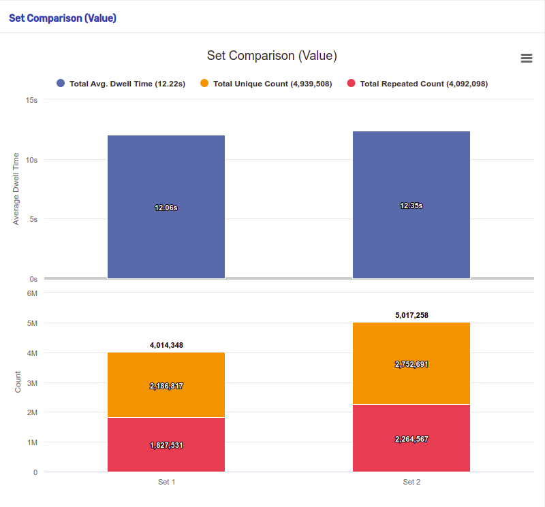Click the Set 2 x-axis label
Image resolution: width=545 pixels, height=507 pixels.
[411, 482]
